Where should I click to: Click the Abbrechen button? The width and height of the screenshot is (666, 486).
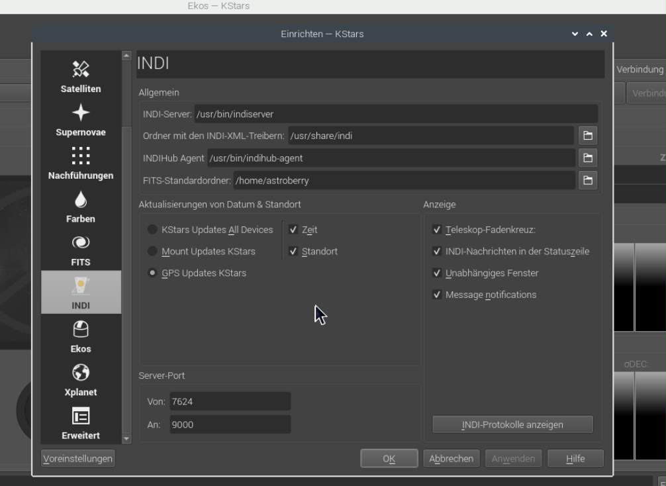[x=451, y=458]
